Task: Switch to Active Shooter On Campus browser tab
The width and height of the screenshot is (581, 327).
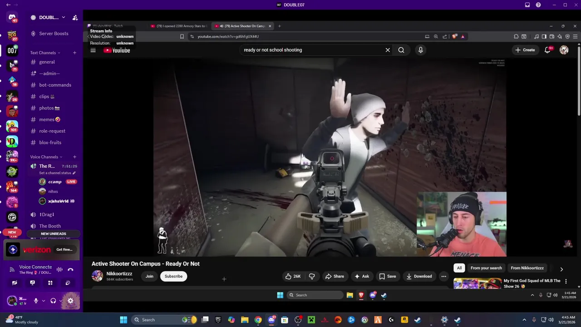Action: click(243, 26)
